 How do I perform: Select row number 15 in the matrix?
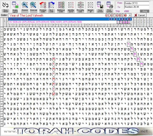pyautogui.click(x=2, y=99)
